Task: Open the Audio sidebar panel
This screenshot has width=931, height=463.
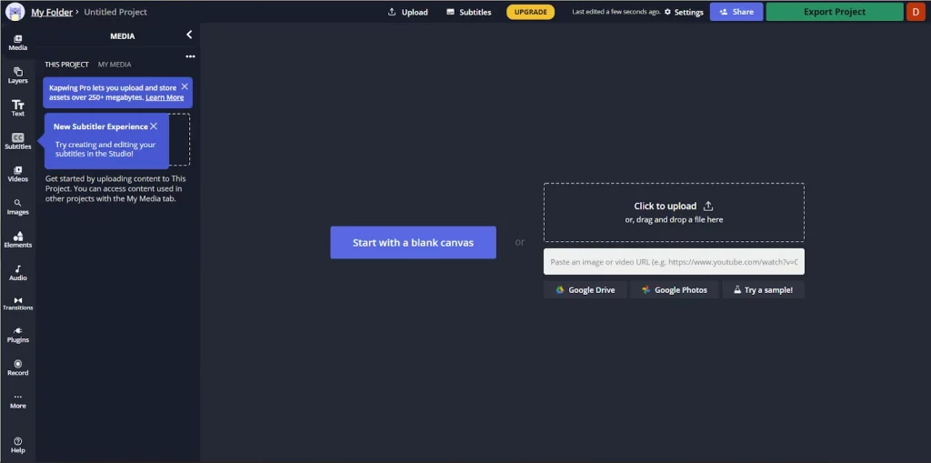Action: [x=17, y=272]
